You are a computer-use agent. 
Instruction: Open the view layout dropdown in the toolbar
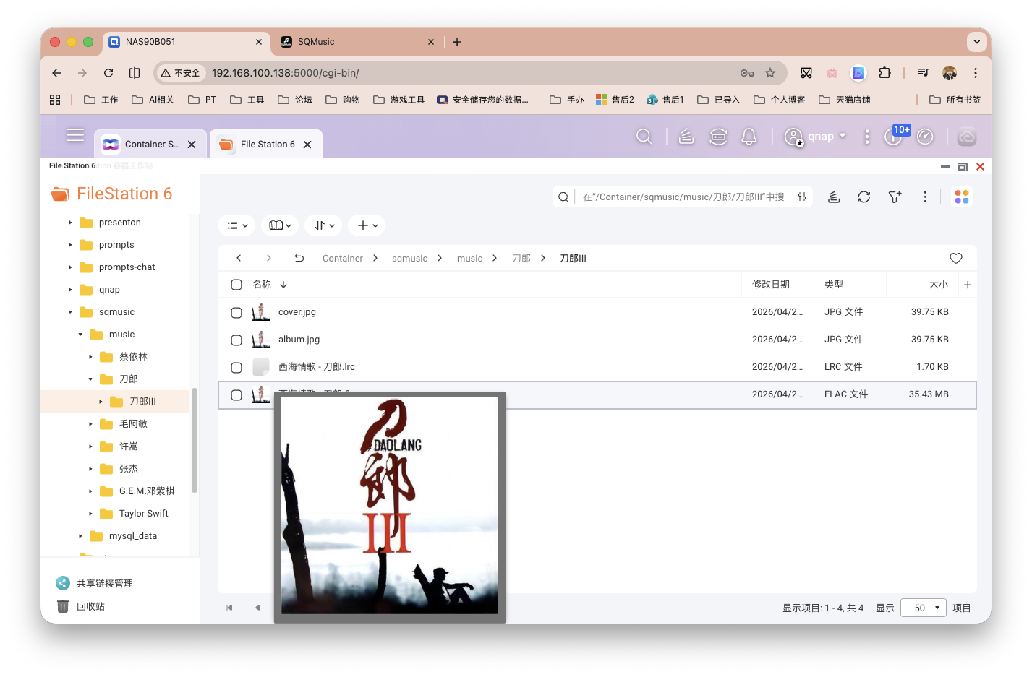click(236, 225)
